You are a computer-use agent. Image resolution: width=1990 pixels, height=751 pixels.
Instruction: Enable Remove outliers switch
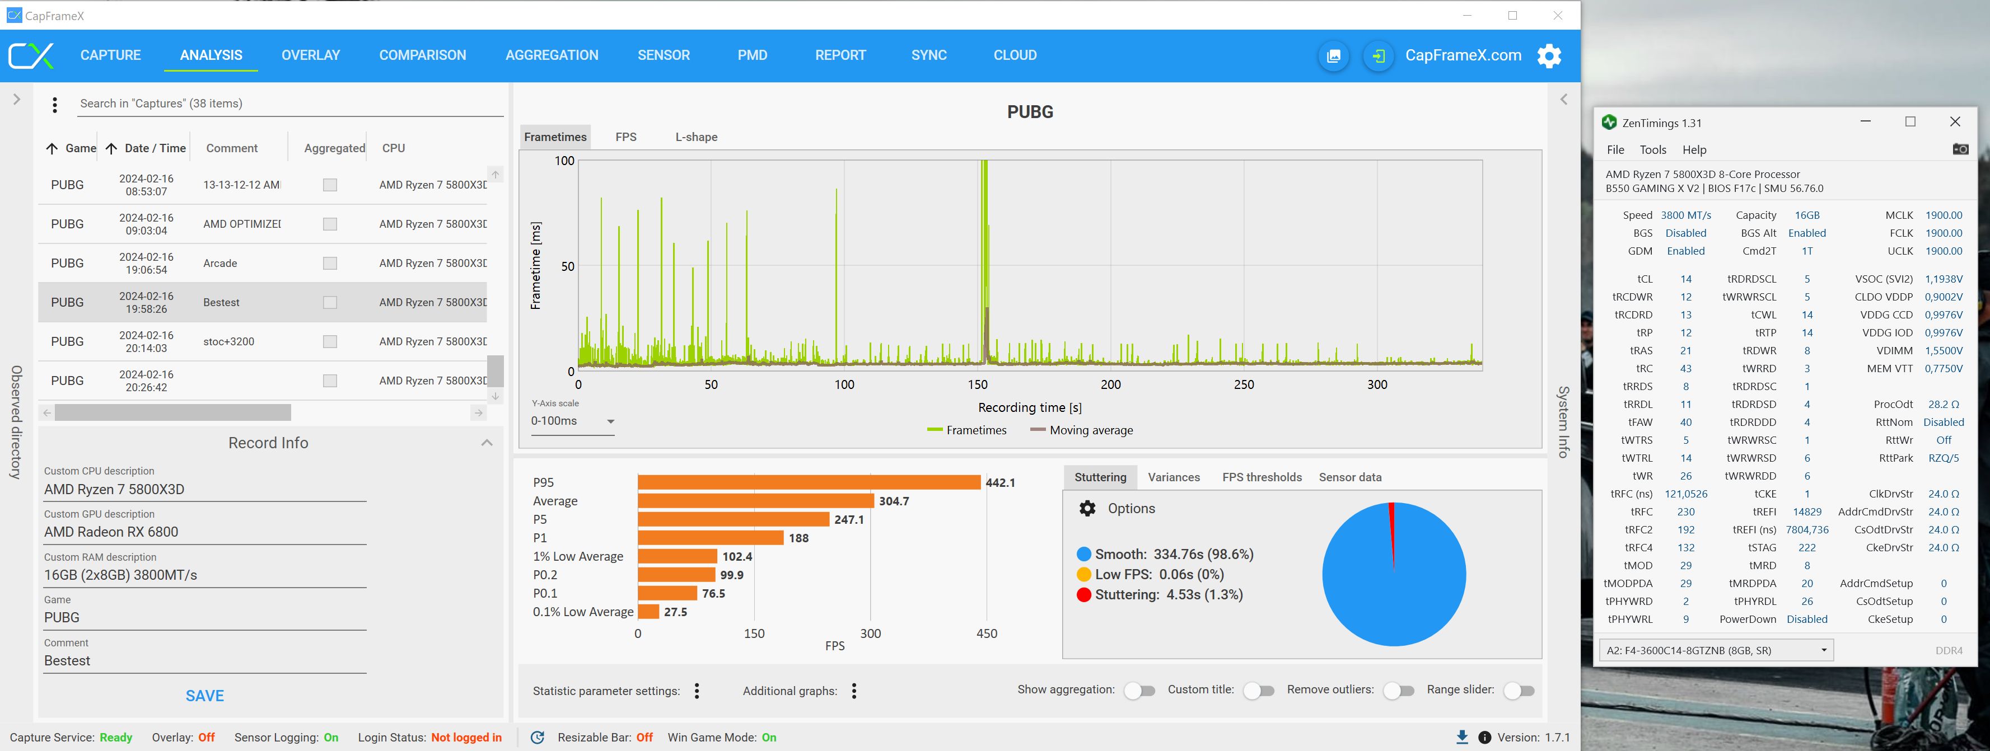(x=1398, y=691)
